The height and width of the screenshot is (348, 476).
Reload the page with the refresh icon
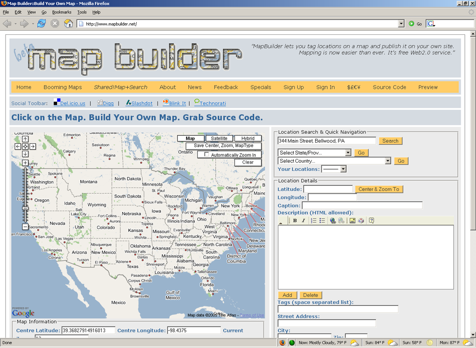(x=41, y=23)
